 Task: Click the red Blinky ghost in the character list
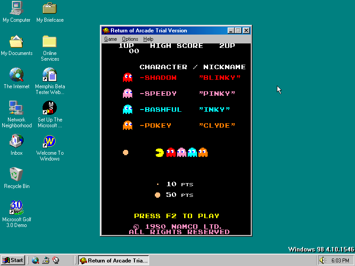(x=127, y=77)
